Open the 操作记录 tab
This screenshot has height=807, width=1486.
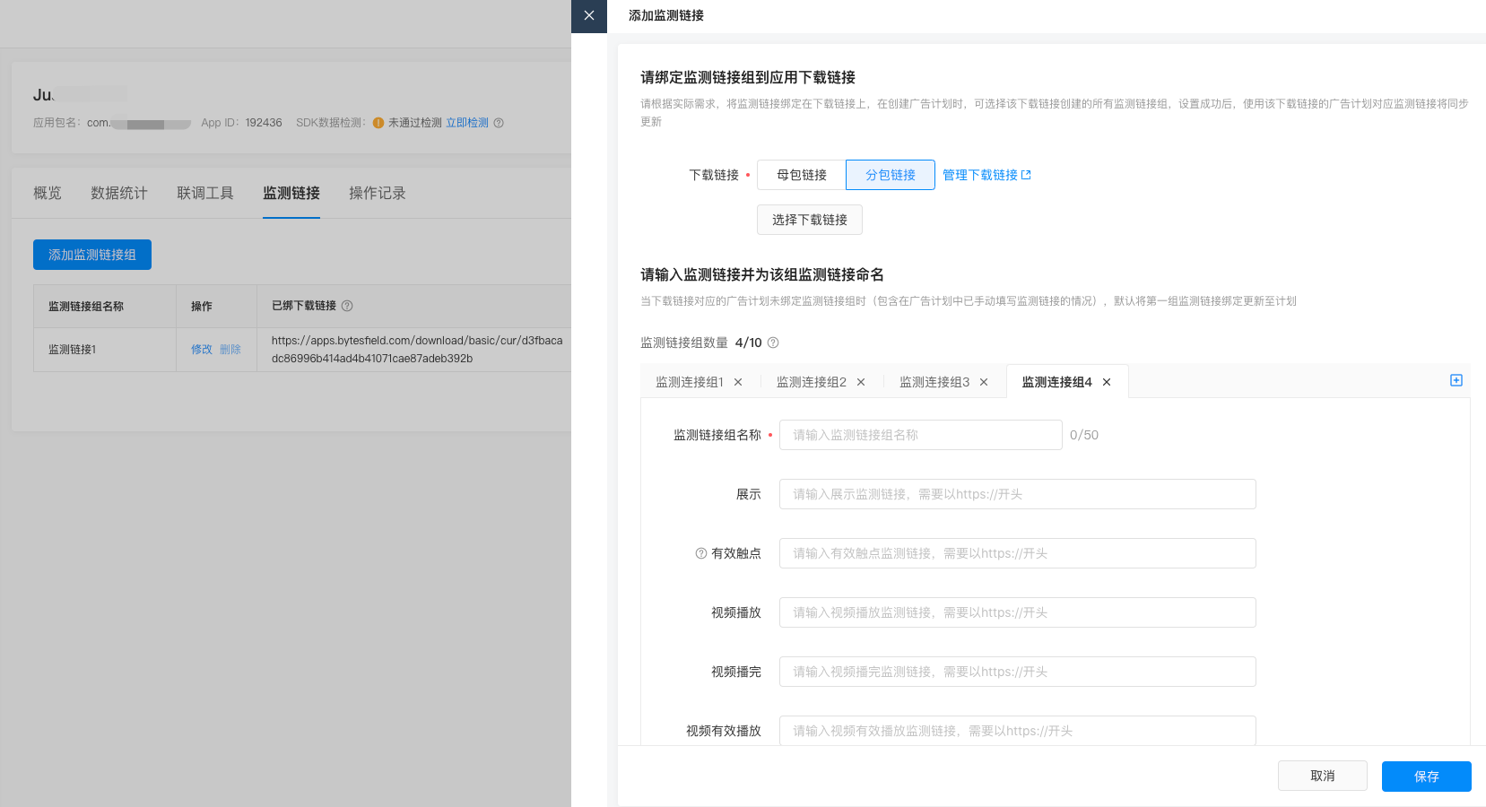378,193
